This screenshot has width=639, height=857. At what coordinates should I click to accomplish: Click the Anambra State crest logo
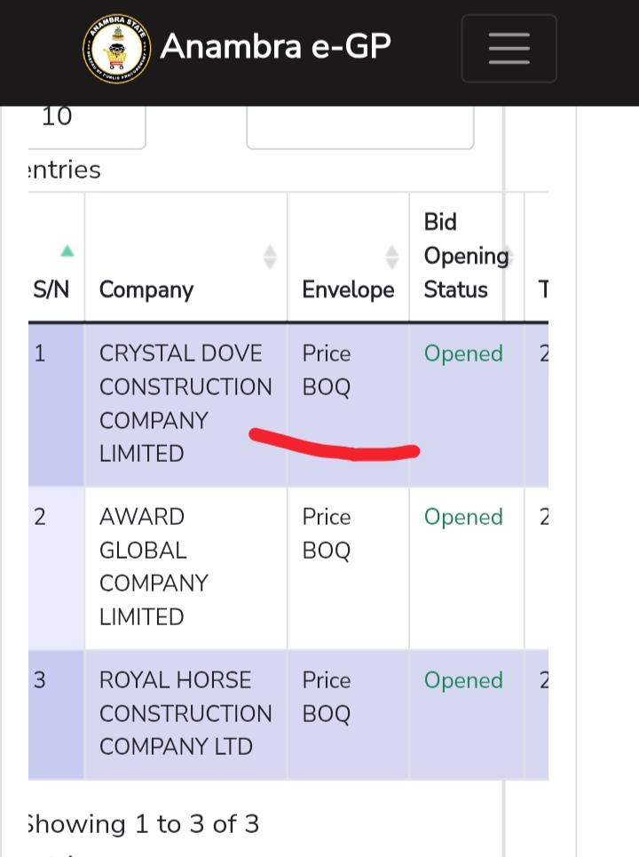pyautogui.click(x=117, y=48)
